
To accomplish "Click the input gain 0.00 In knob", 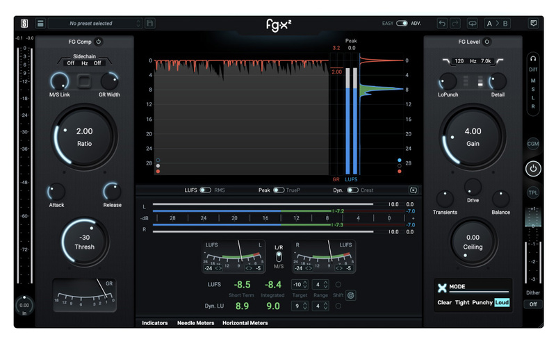I will tap(24, 305).
